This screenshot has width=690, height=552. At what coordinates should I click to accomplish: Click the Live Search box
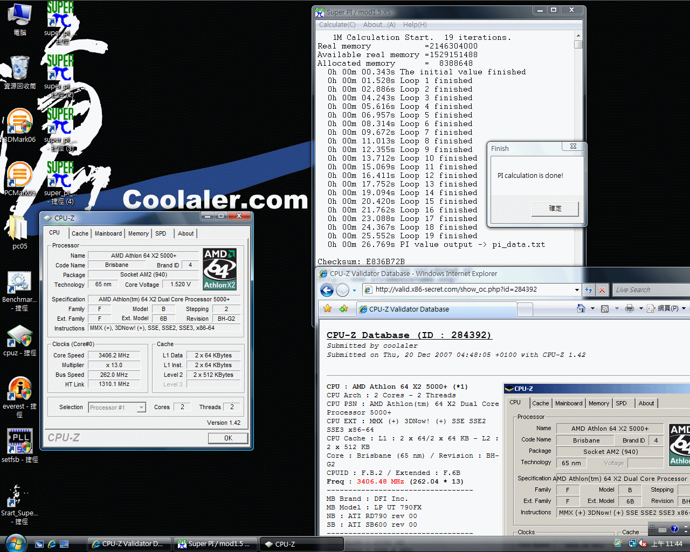651,289
